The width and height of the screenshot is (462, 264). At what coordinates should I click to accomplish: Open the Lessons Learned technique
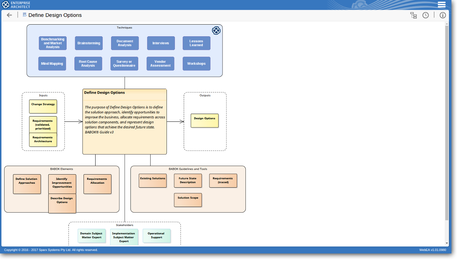pyautogui.click(x=196, y=43)
